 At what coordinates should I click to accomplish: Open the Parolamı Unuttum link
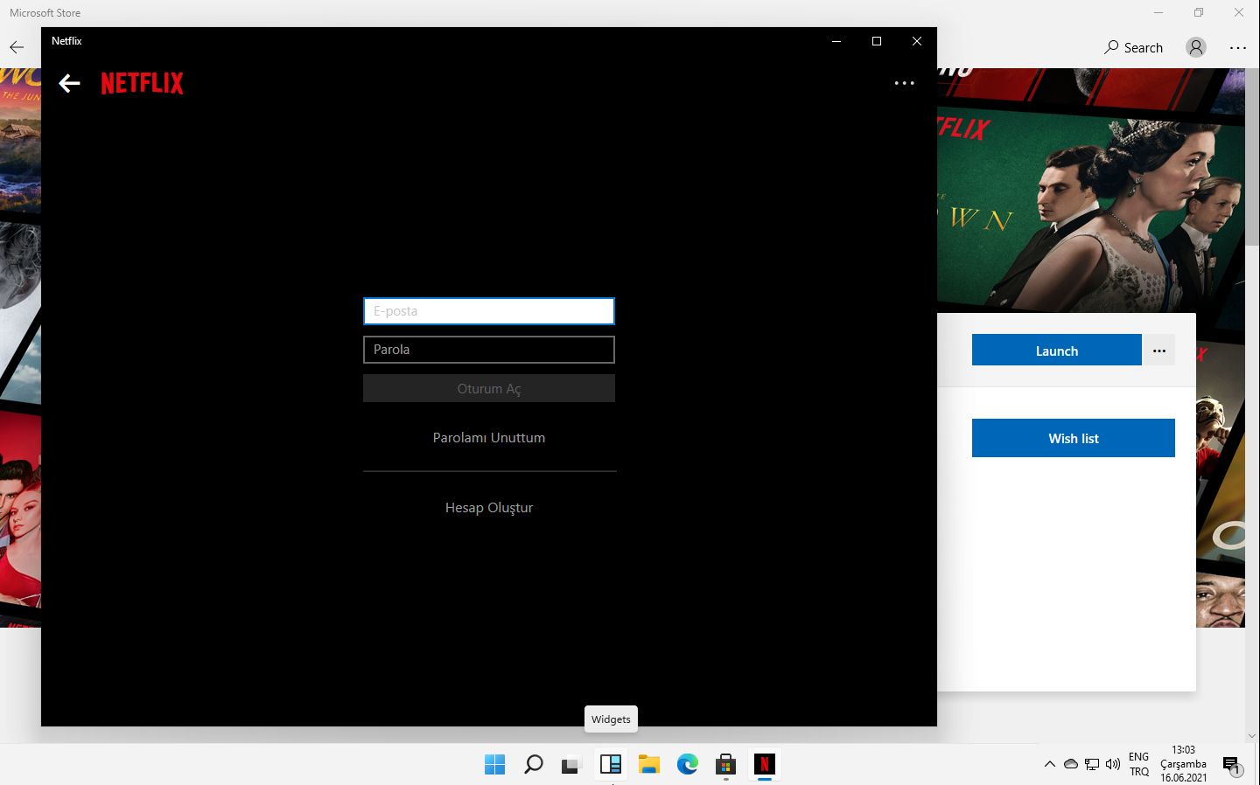(489, 438)
